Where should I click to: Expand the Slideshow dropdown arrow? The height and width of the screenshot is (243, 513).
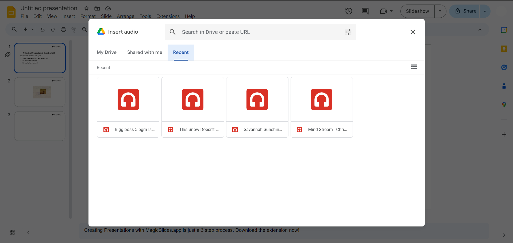tap(440, 11)
